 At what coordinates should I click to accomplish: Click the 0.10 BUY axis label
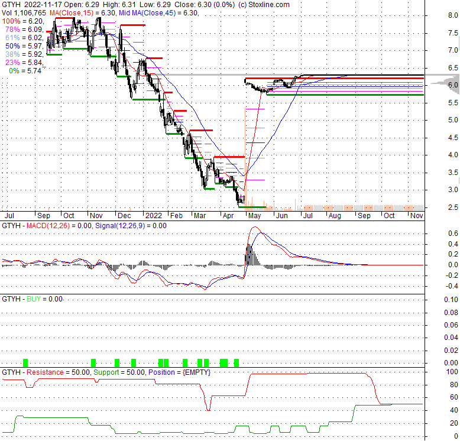click(x=451, y=300)
